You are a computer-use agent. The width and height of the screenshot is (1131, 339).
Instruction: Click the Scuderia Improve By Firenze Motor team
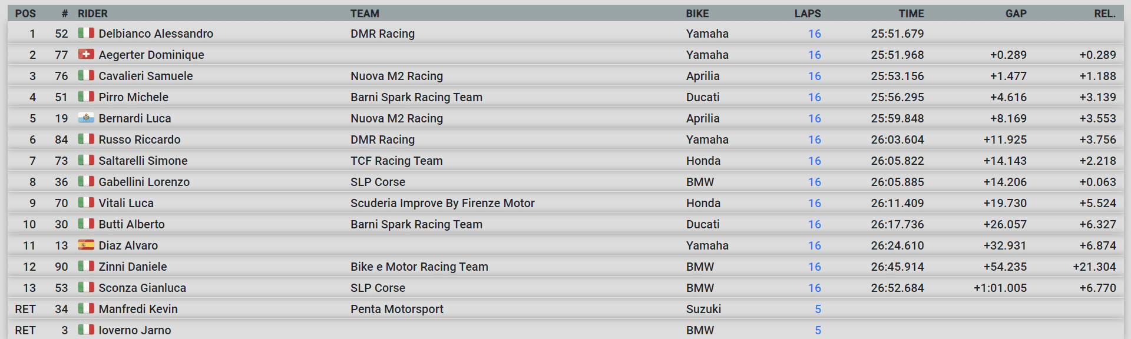click(x=442, y=203)
